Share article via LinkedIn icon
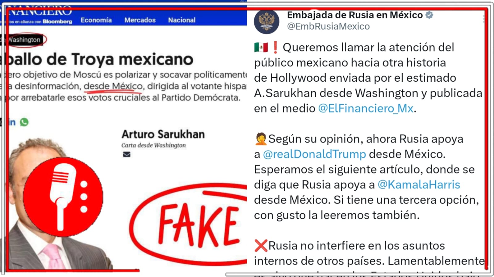Screen dimensions: 494x277 click(12, 122)
